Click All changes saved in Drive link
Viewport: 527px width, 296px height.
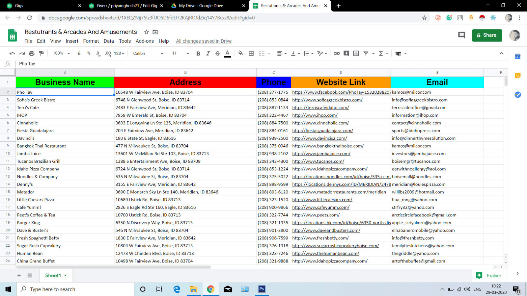coord(204,41)
